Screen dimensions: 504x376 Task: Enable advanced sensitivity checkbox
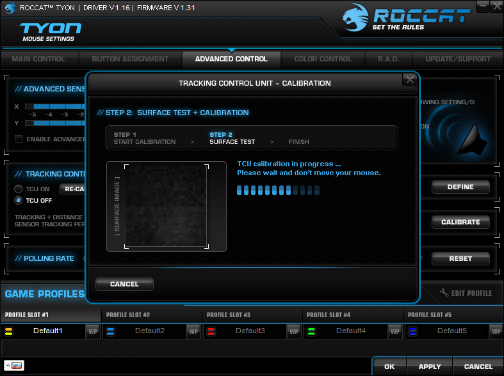[19, 139]
